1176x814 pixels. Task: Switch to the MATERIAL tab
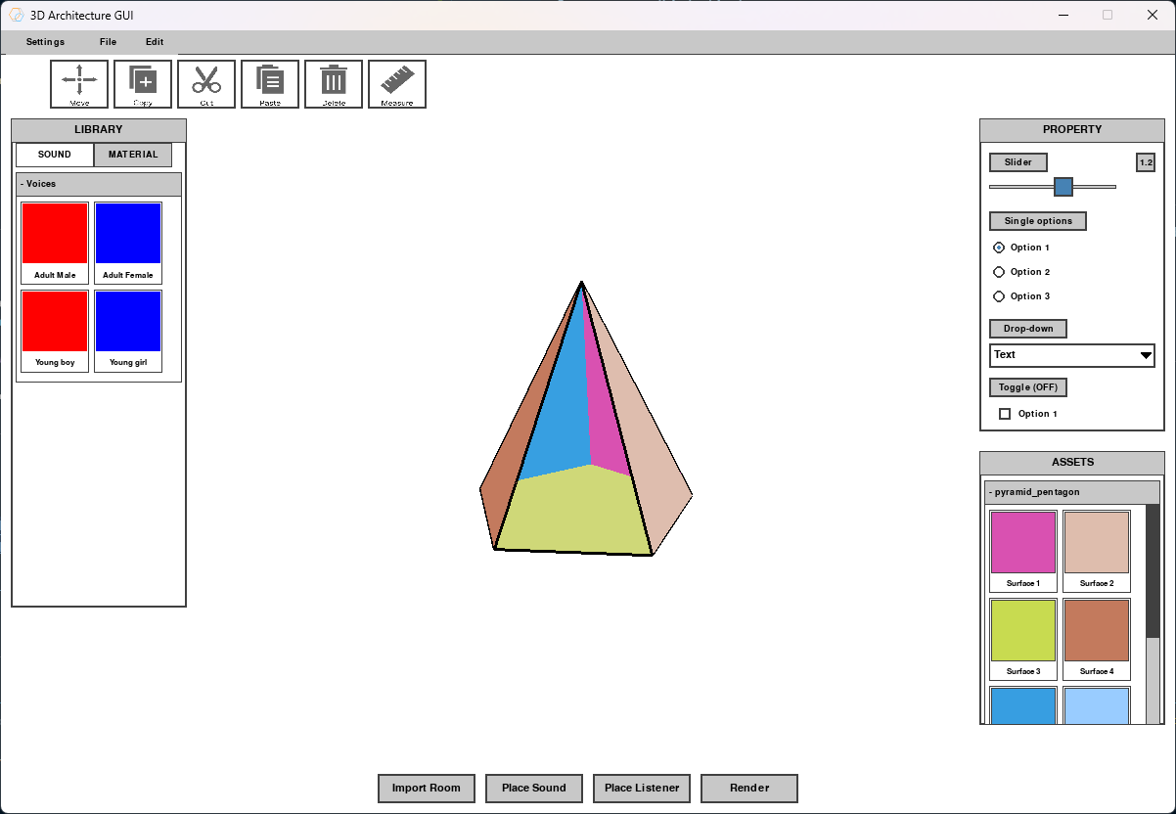click(x=132, y=155)
